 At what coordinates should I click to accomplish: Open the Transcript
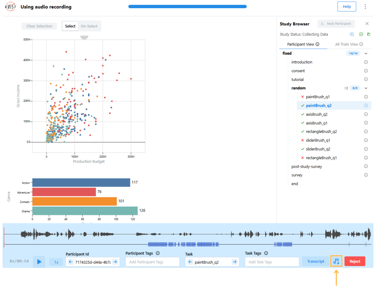pyautogui.click(x=315, y=261)
